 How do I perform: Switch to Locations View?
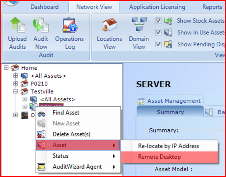(110, 34)
